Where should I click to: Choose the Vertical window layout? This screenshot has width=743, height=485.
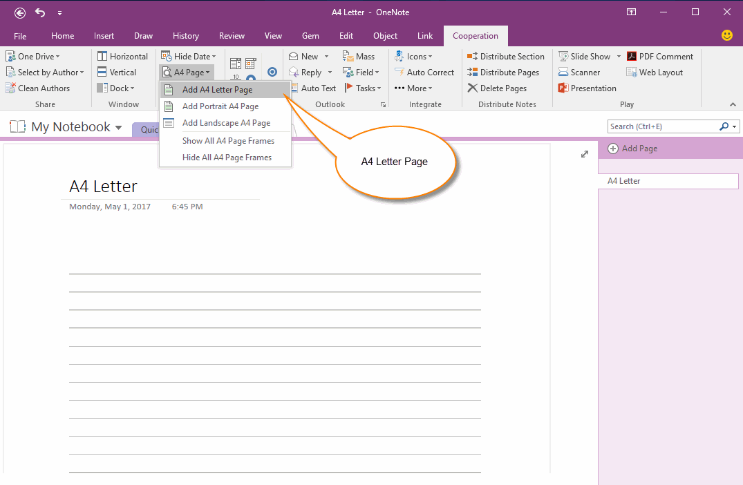[117, 73]
